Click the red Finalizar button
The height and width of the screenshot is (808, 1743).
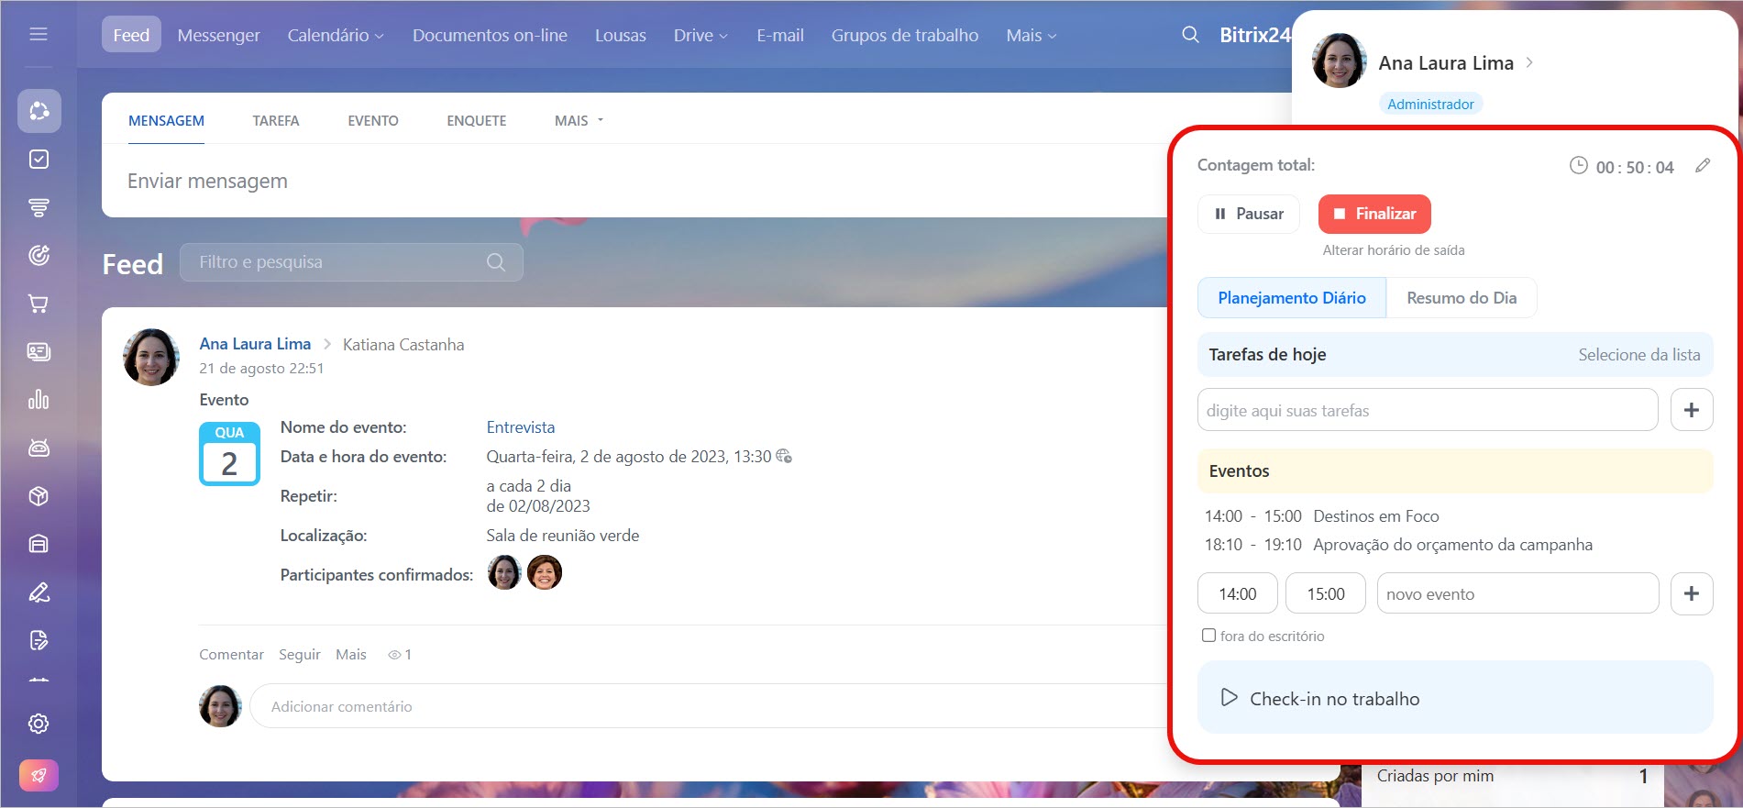tap(1373, 214)
